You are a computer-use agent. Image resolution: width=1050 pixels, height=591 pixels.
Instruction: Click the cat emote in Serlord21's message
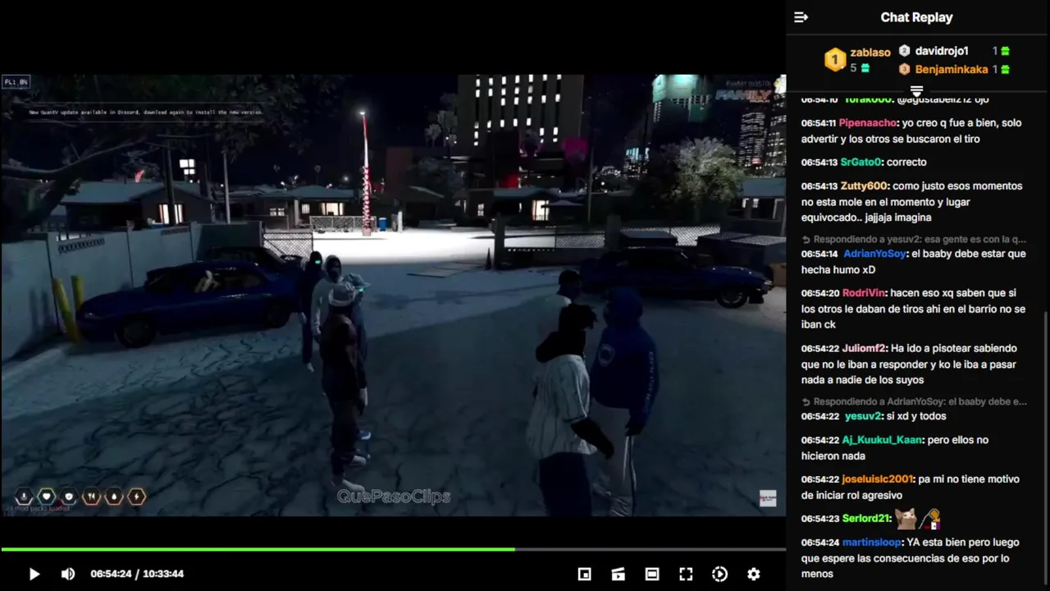click(906, 519)
